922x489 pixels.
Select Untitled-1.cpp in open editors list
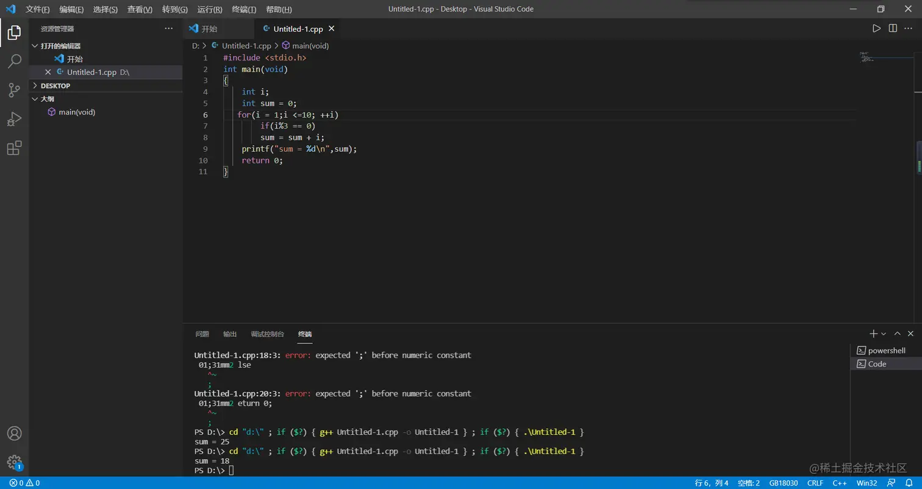tap(106, 72)
